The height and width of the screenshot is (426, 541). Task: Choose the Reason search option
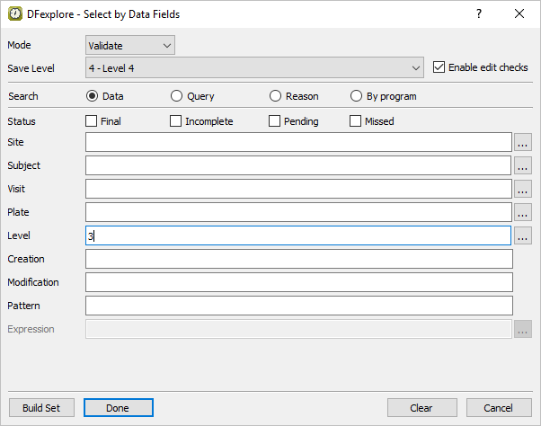pos(275,96)
